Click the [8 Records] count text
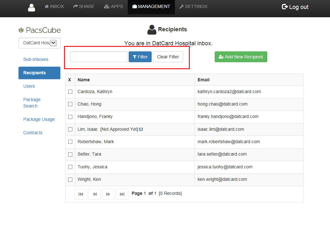Screen dimensions: 330x228 coord(170,194)
